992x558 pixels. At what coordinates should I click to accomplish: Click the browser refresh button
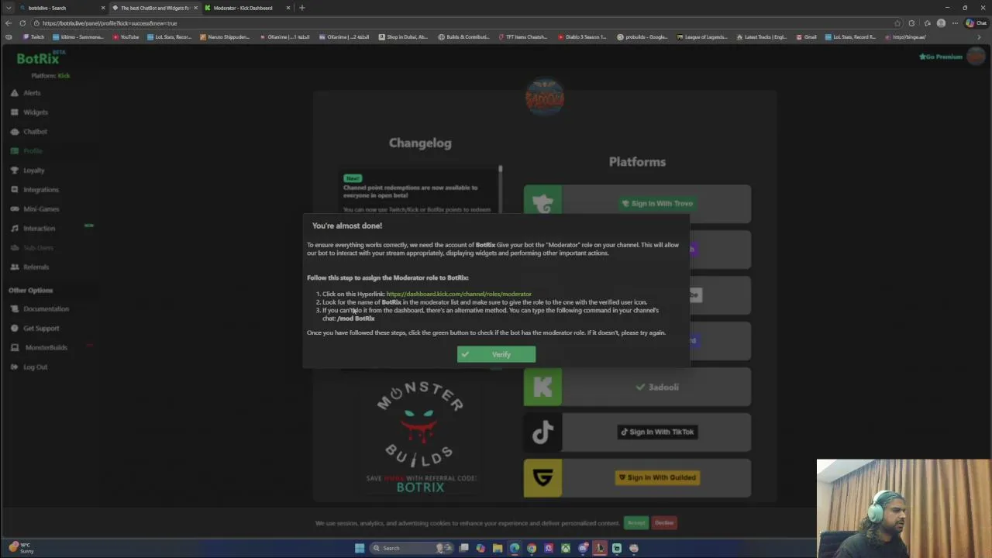22,23
